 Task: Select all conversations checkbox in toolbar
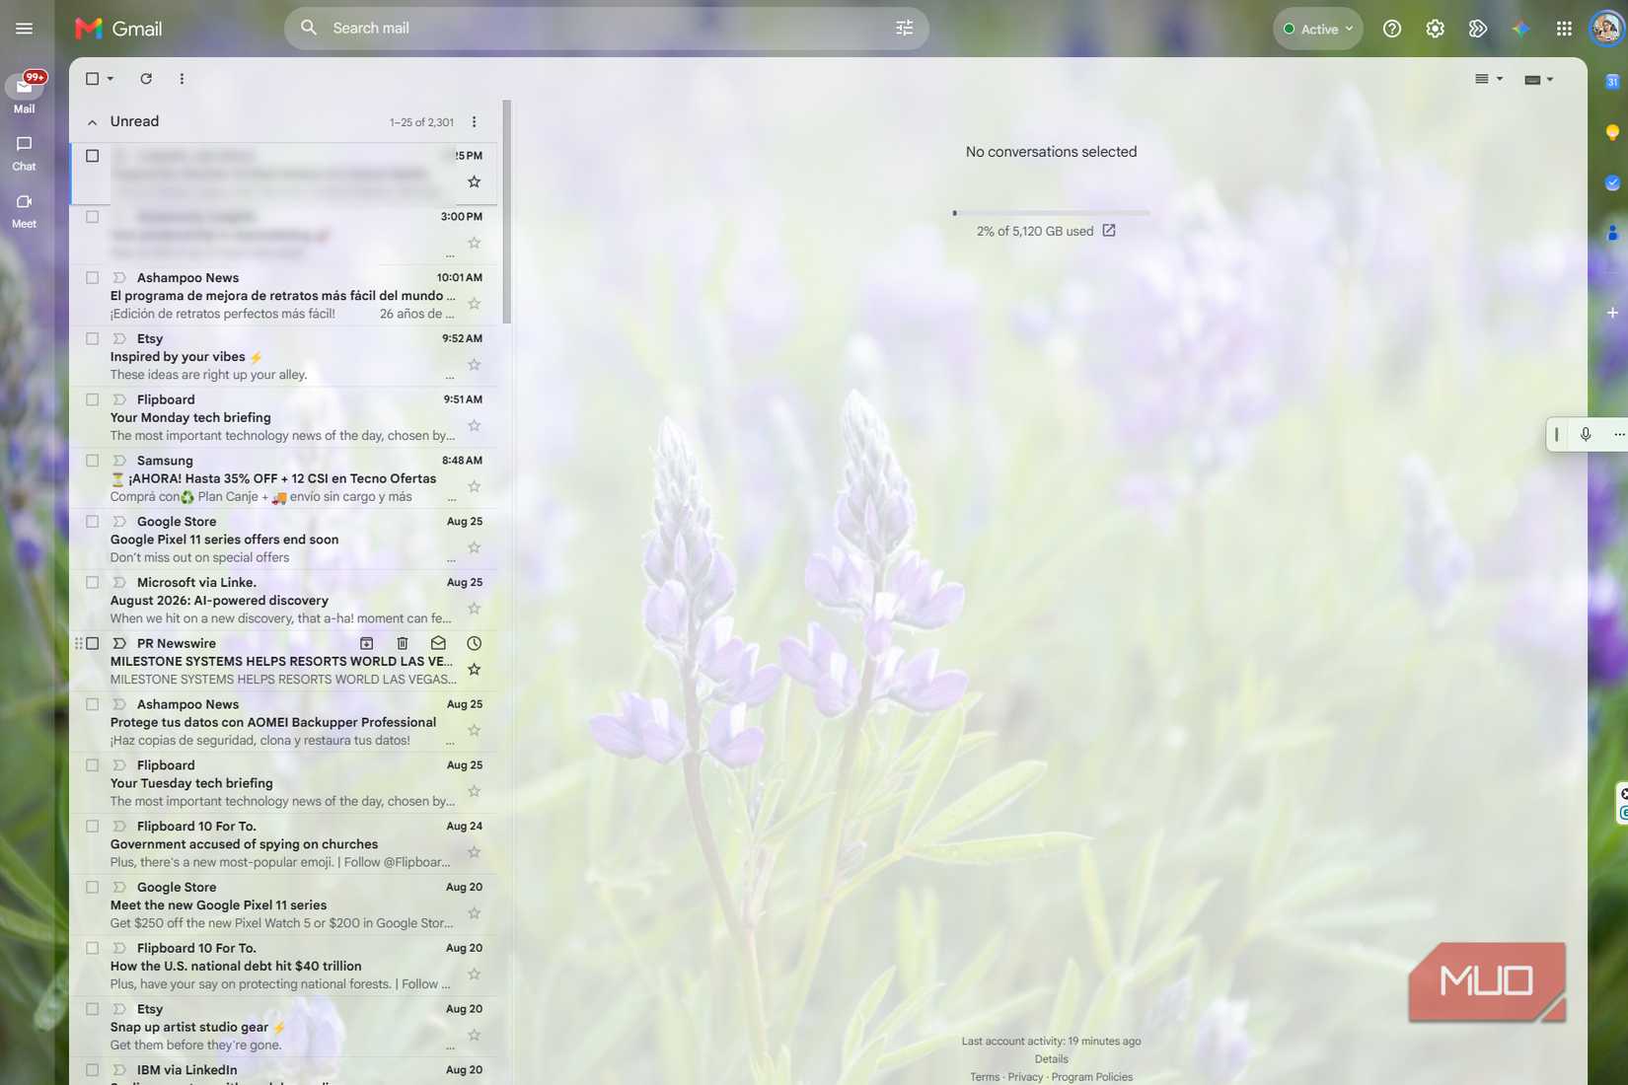click(92, 79)
